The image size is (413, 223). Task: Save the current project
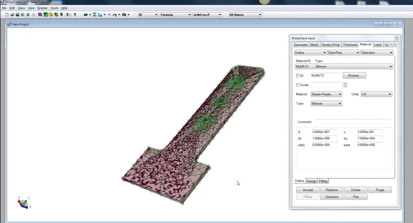[x=17, y=14]
